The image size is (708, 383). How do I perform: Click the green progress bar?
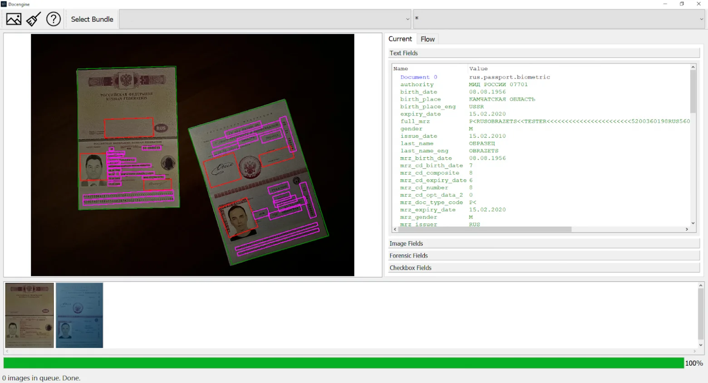[x=344, y=363]
